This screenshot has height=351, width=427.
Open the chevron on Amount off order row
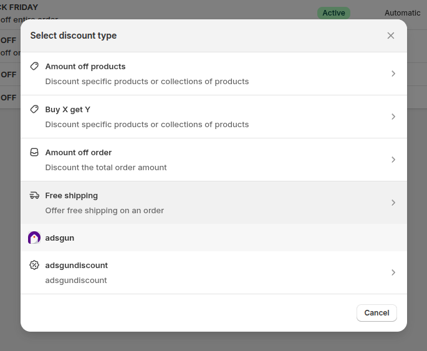coord(393,160)
